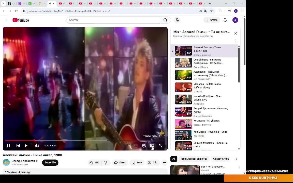This screenshot has height=183, width=293.
Task: Select the From Звезды дискотек chip
Action: pos(194,159)
